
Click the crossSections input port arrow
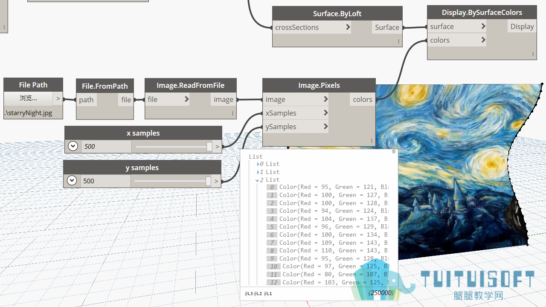click(348, 27)
